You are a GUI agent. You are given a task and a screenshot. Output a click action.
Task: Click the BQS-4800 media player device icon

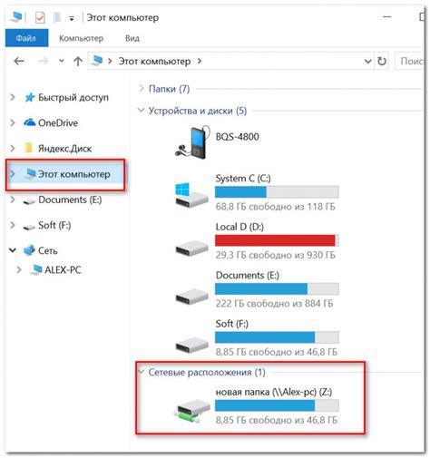[x=192, y=142]
